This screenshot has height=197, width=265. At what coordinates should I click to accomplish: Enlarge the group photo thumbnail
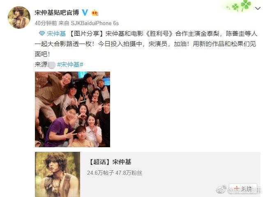(72, 109)
